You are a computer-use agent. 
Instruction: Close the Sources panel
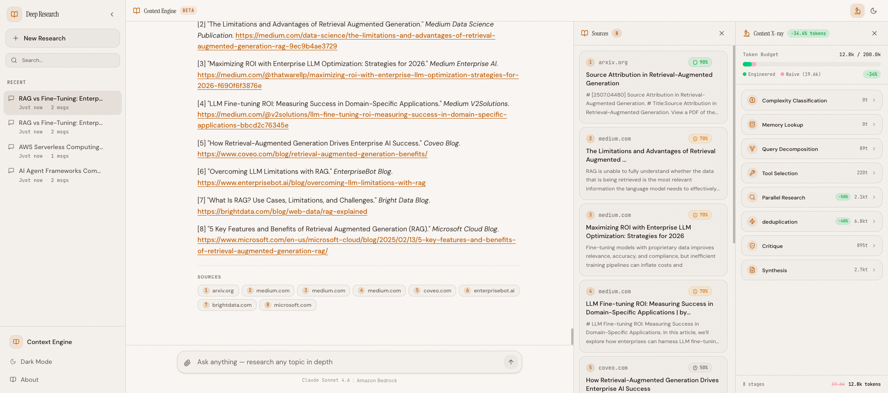click(x=722, y=33)
